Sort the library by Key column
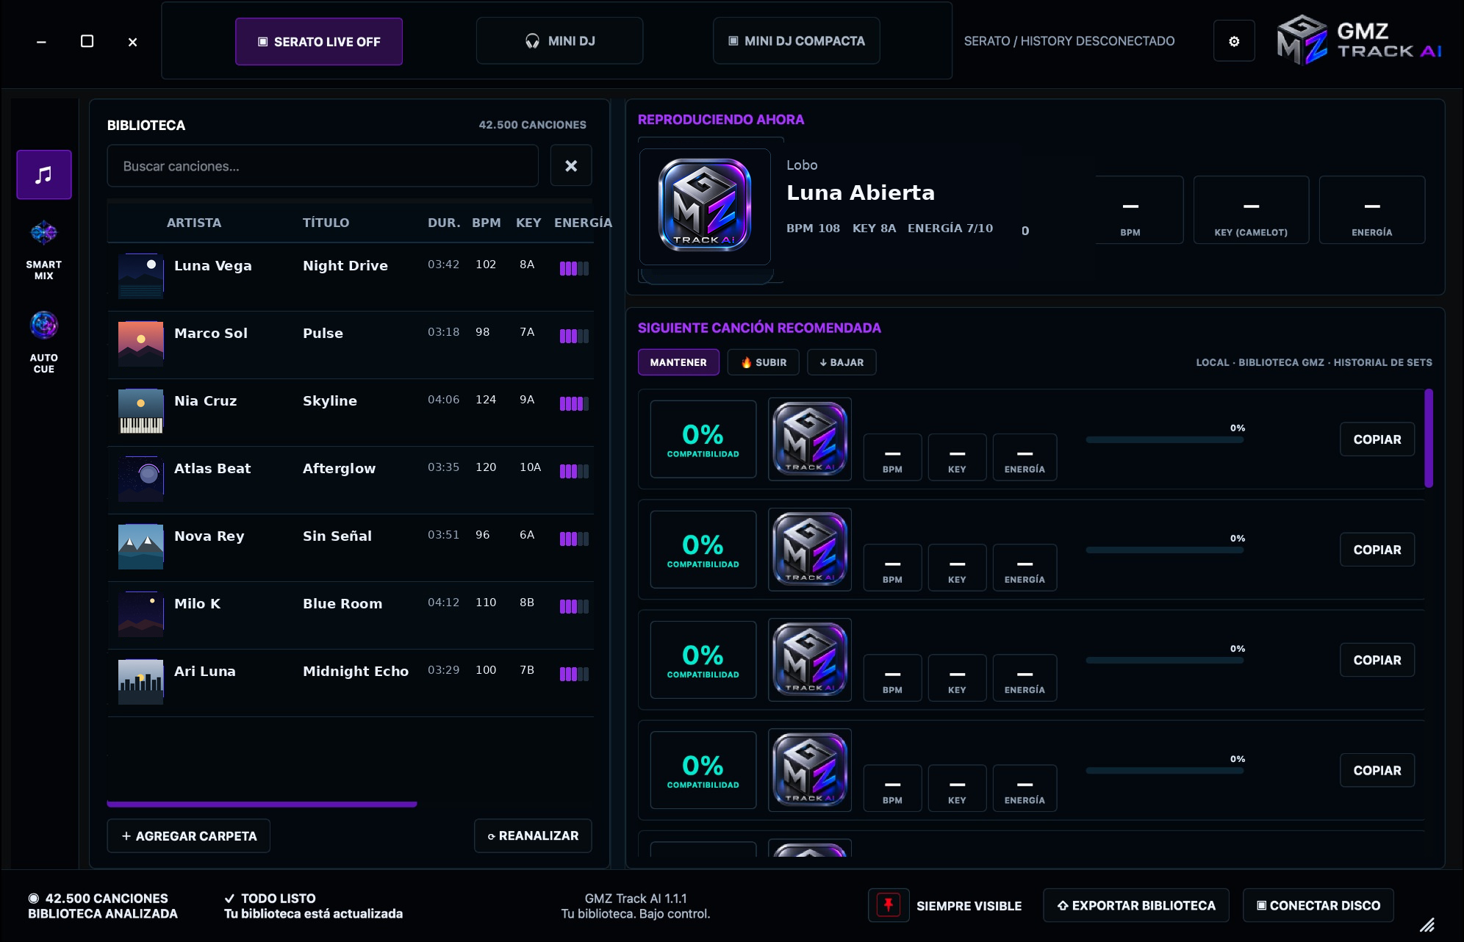1464x942 pixels. tap(528, 223)
